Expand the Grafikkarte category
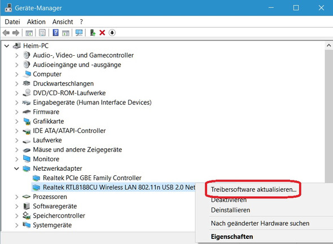The image size is (333, 244). (16, 121)
